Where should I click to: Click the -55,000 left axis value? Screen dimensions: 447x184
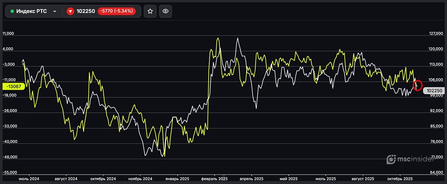pyautogui.click(x=9, y=172)
